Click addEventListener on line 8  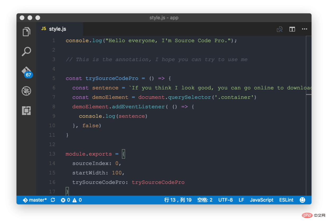pyautogui.click(x=138, y=107)
